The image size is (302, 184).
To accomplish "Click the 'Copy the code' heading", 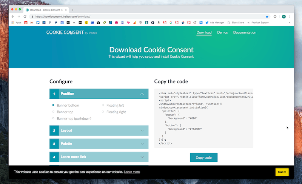I will 171,81.
